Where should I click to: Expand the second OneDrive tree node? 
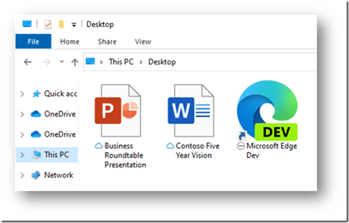click(x=22, y=134)
